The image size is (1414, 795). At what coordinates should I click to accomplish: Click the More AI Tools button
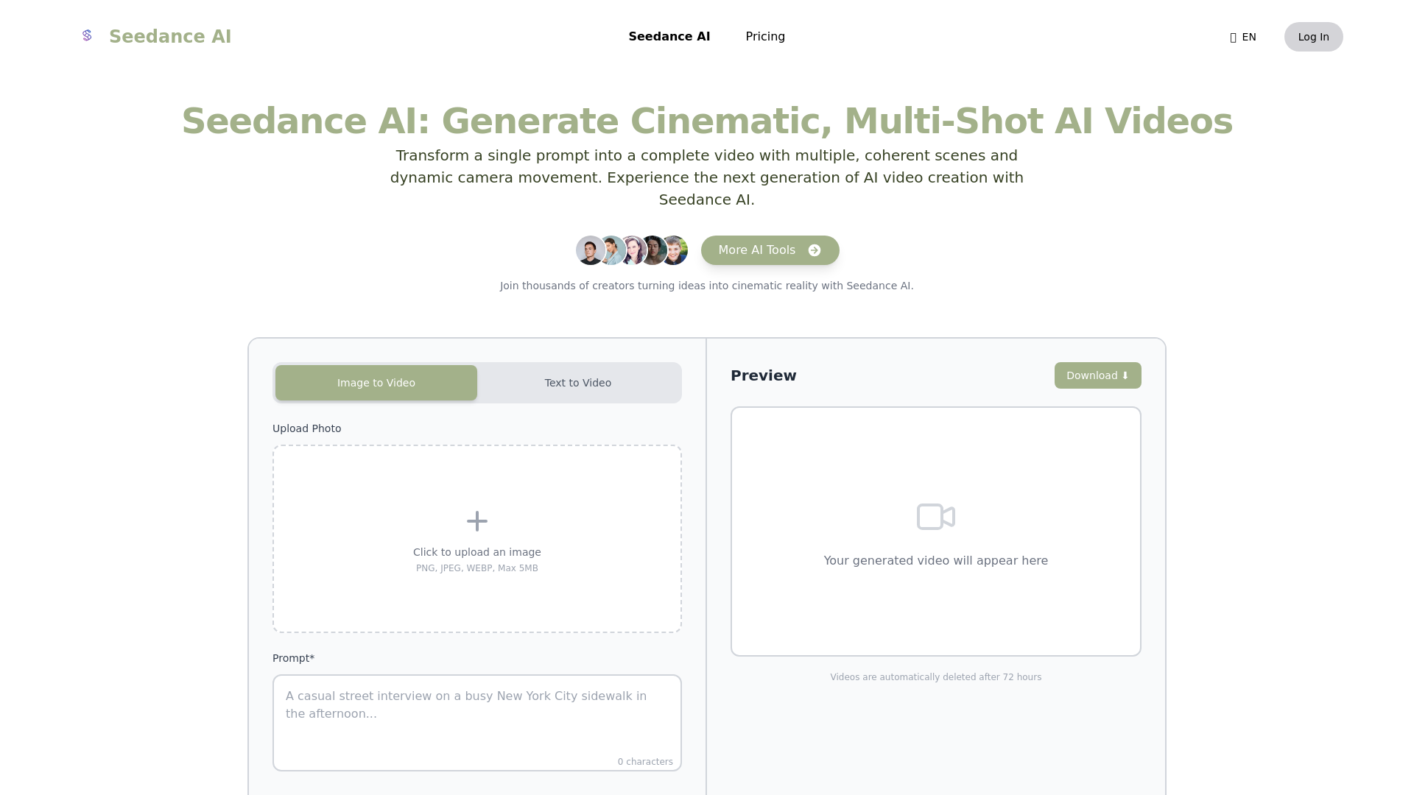770,250
